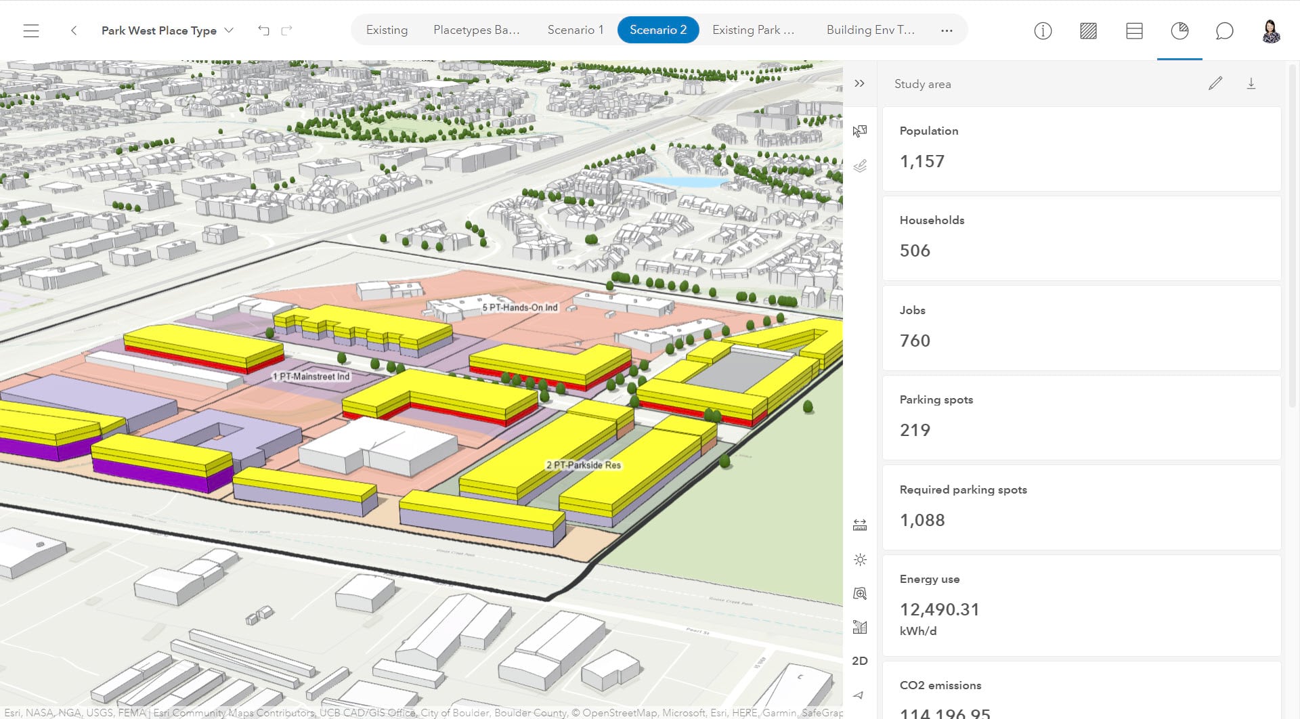Viewport: 1300px width, 719px height.
Task: Download the study area metrics
Action: [x=1251, y=83]
